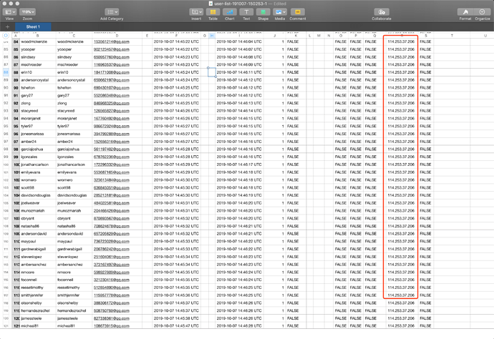Select timestamp 2019-10-07 14:46:04 UTC cell
This screenshot has width=494, height=339.
click(239, 41)
